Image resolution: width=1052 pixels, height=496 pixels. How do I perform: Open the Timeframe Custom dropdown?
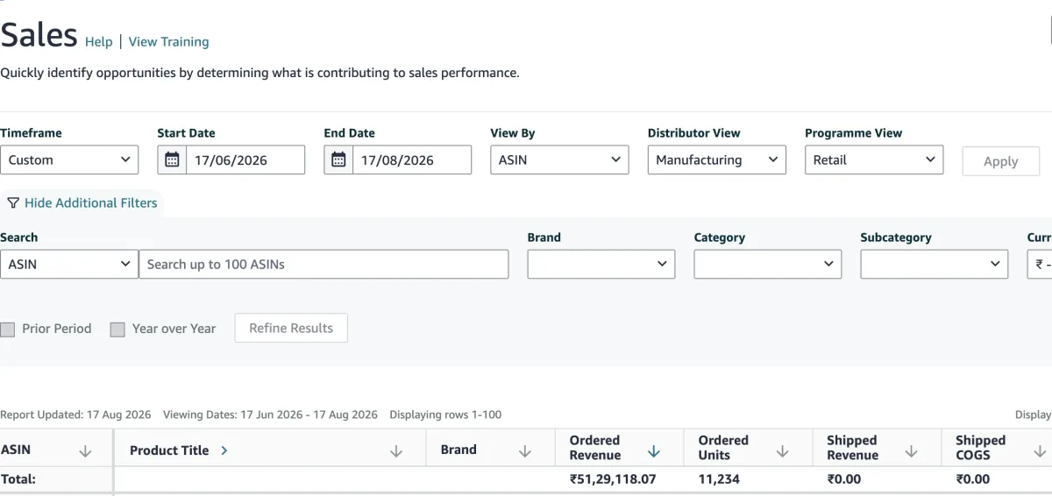tap(69, 159)
